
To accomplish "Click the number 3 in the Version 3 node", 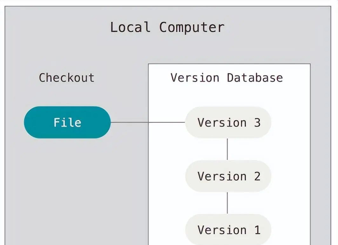I will click(257, 123).
